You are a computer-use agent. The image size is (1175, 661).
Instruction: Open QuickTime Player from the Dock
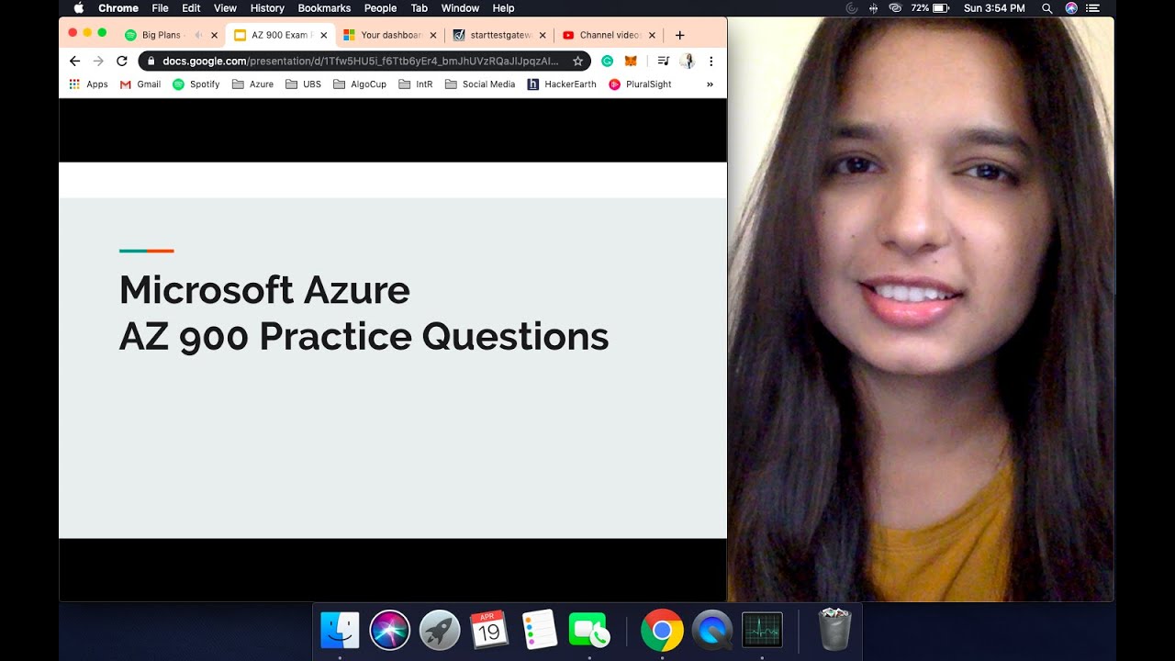pos(712,631)
